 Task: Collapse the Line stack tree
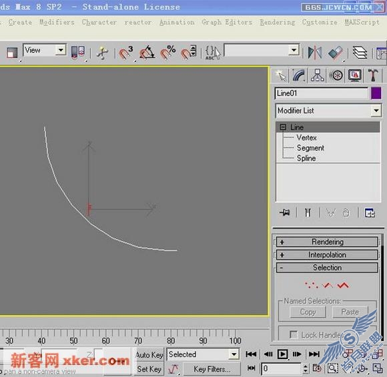pos(283,127)
